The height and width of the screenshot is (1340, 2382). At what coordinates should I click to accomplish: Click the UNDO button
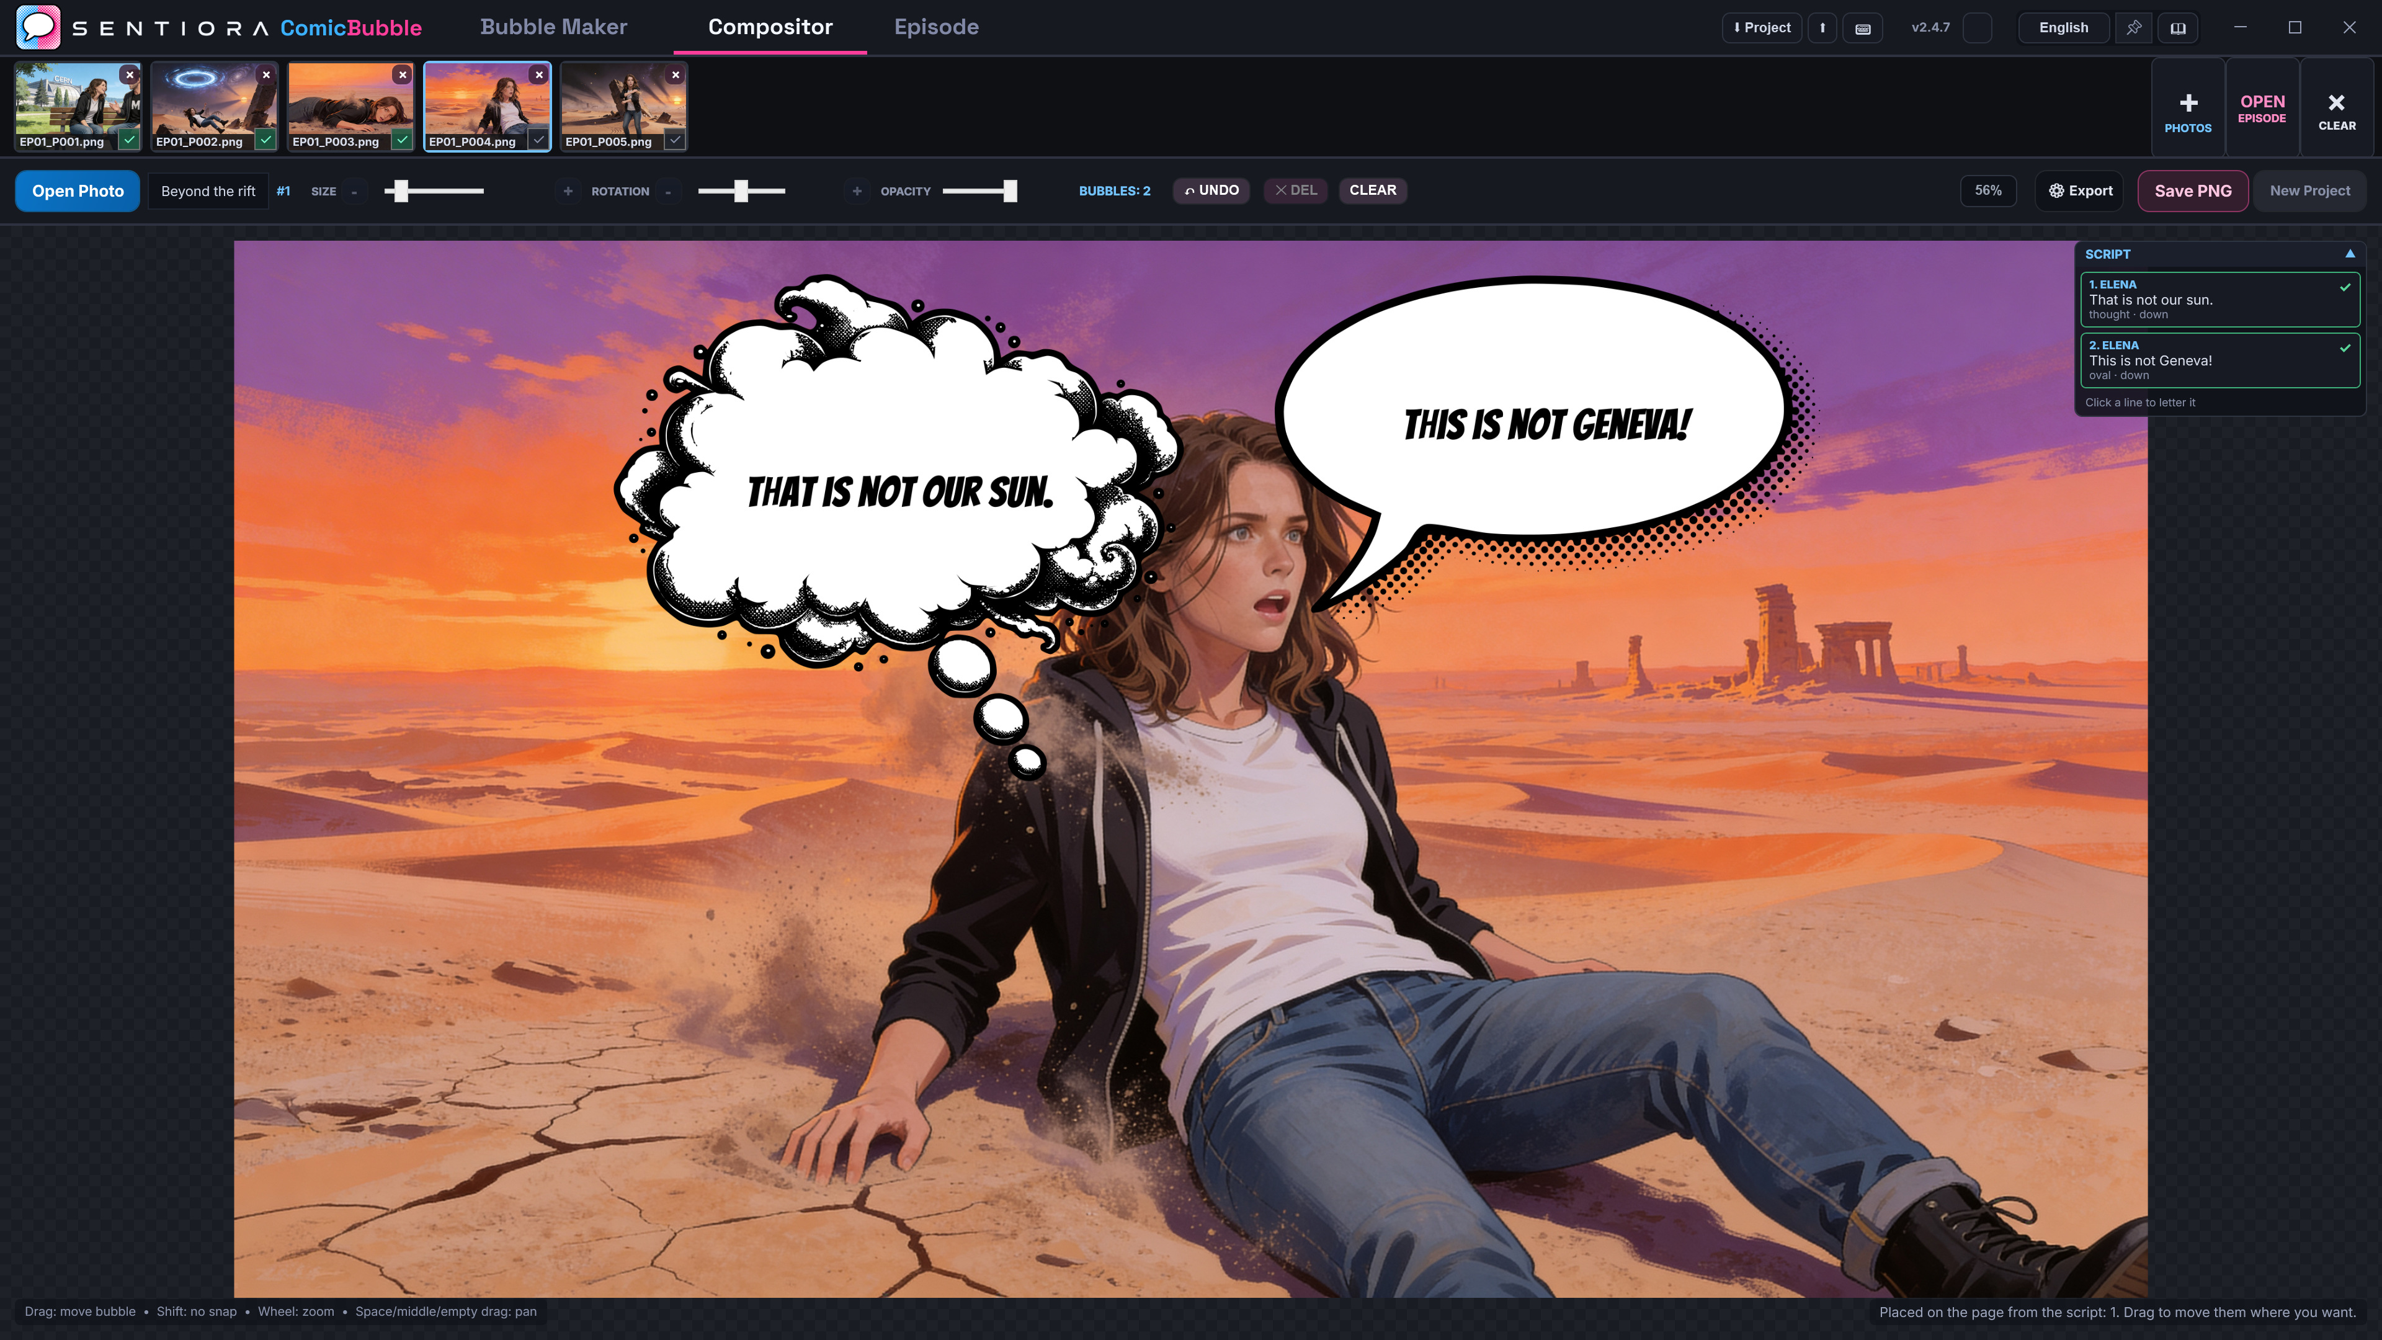tap(1211, 190)
